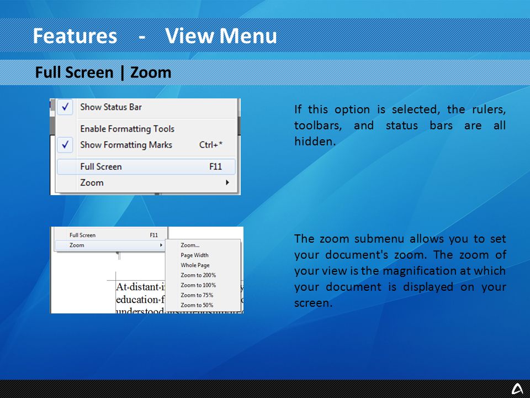Image resolution: width=530 pixels, height=398 pixels.
Task: Expand Zoom submenu arrow in upper menu
Action: point(227,182)
